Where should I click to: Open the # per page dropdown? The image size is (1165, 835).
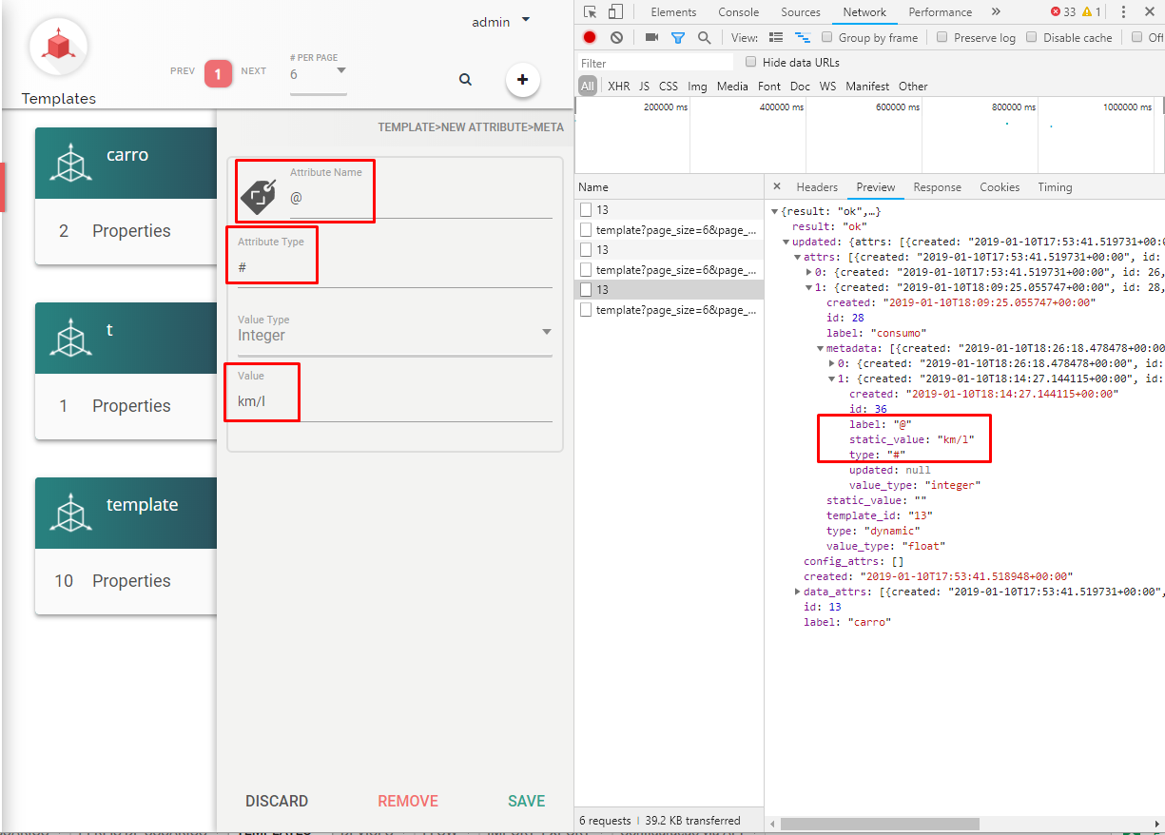point(319,73)
